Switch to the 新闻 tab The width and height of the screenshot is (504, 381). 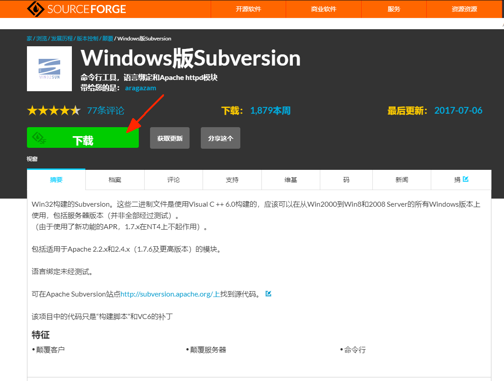click(x=402, y=180)
